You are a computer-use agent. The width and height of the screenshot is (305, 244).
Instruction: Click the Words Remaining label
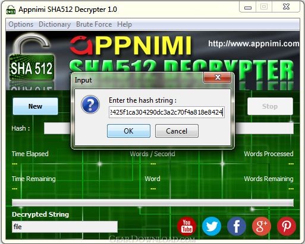(x=269, y=179)
